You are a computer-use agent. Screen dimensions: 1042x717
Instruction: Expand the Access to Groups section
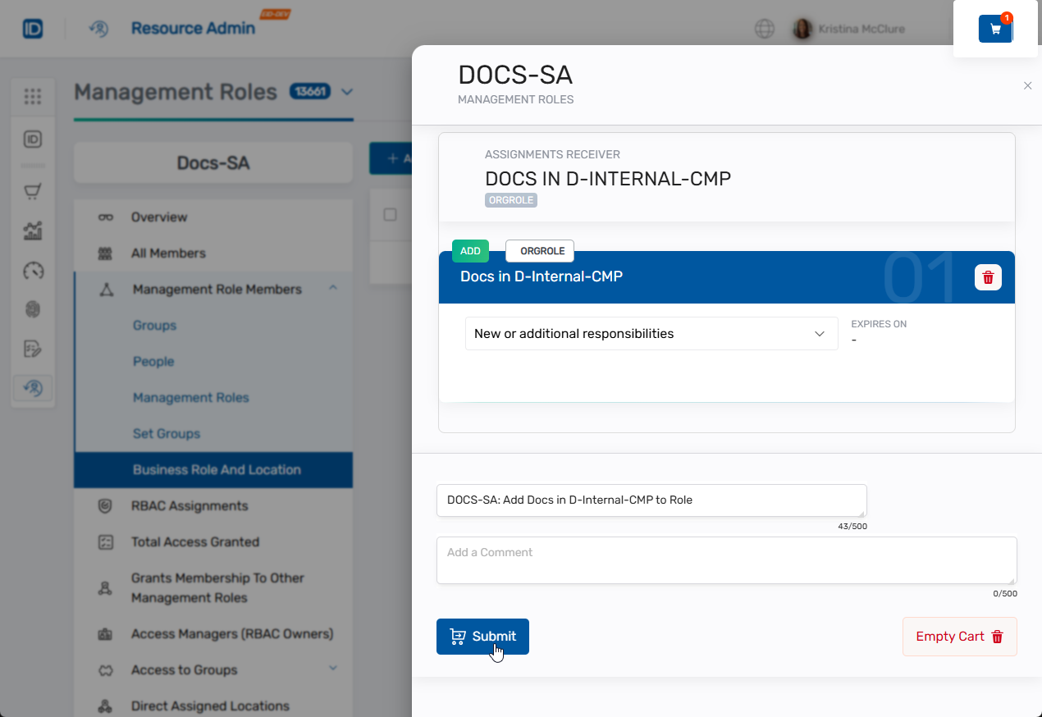(333, 669)
